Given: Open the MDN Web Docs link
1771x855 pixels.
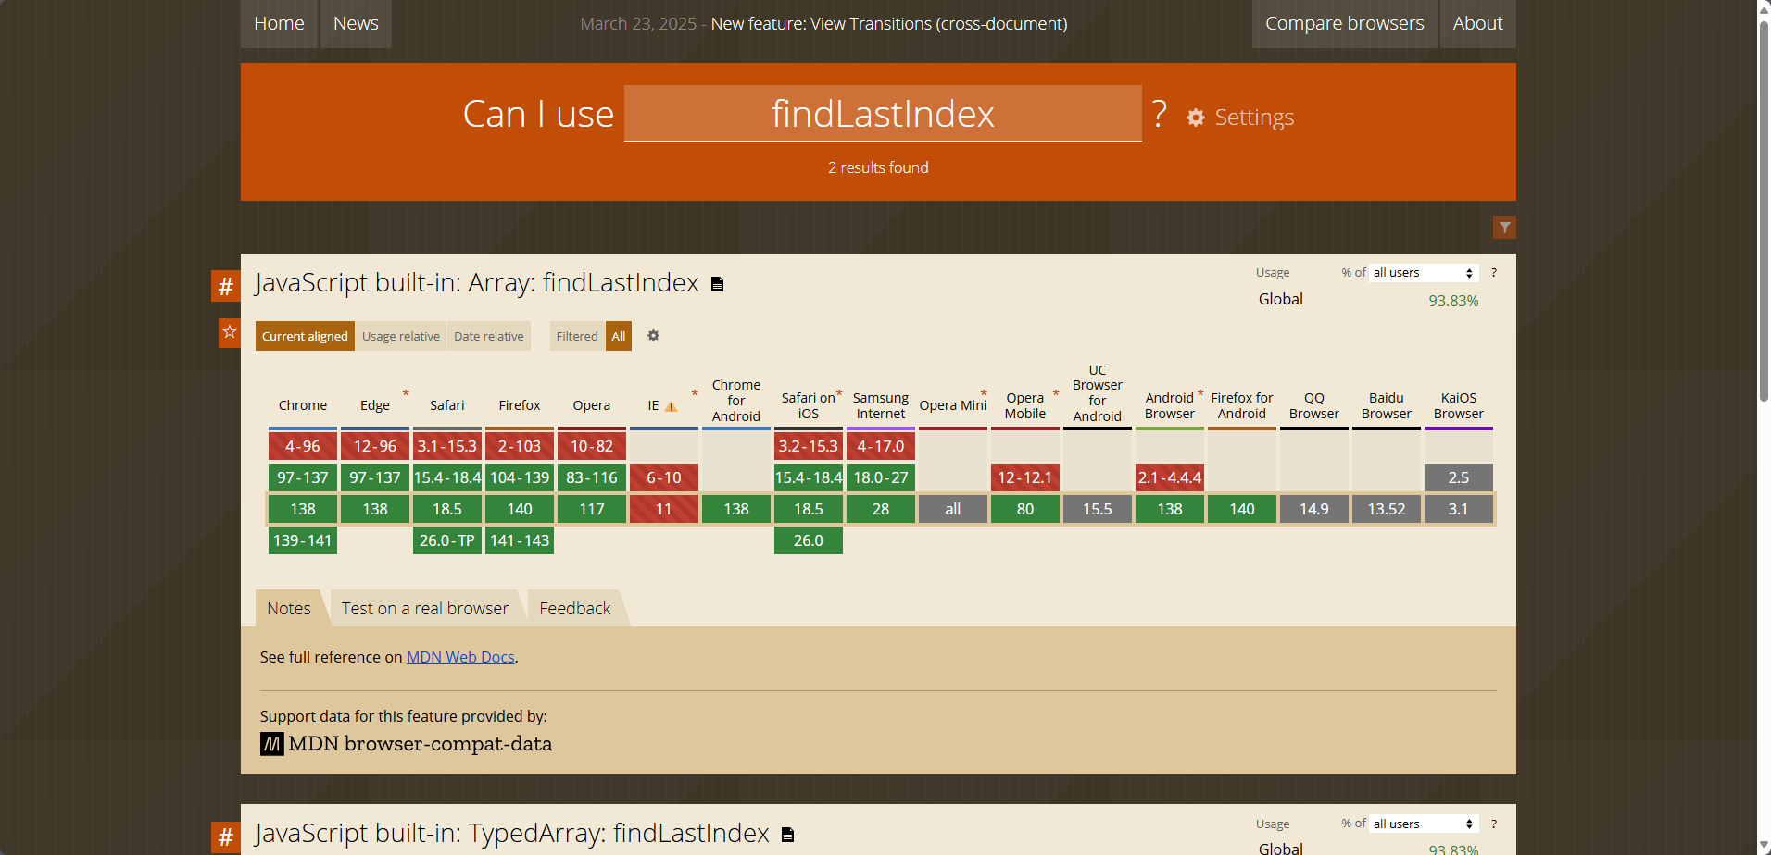Looking at the screenshot, I should pyautogui.click(x=460, y=657).
